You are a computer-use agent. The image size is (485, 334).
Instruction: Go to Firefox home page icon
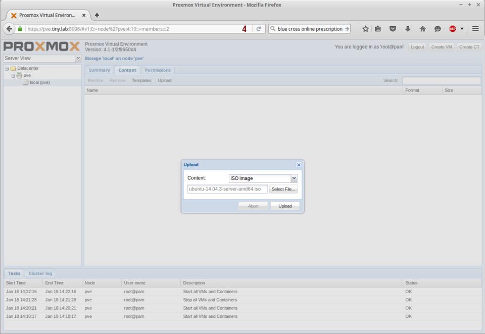(x=422, y=29)
